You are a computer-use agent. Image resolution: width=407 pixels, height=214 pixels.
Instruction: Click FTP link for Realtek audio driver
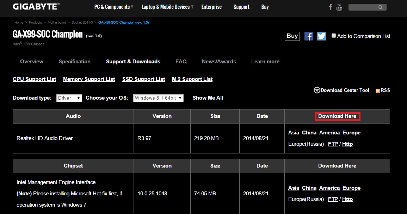(333, 144)
